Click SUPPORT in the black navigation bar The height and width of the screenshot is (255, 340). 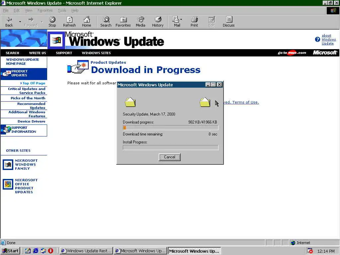pyautogui.click(x=64, y=53)
